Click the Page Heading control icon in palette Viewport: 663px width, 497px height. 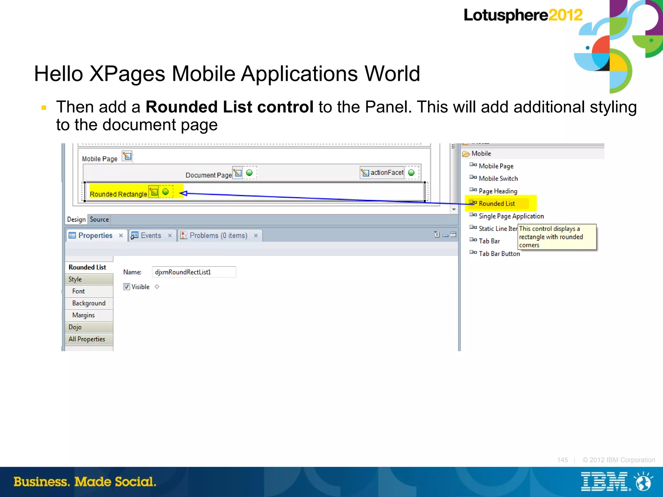click(x=473, y=190)
